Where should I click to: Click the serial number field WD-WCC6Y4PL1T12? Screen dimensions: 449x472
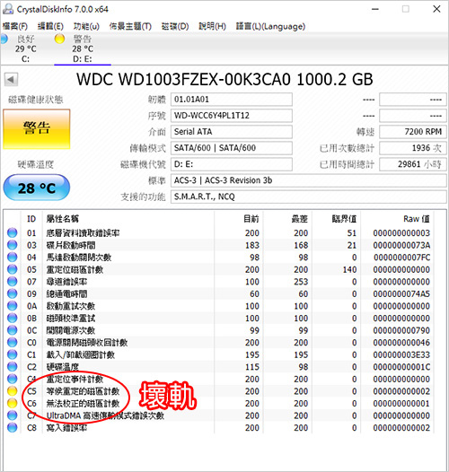point(232,116)
